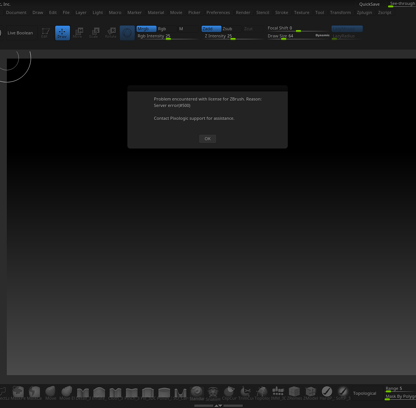The image size is (416, 408).
Task: Select the Move transform icon
Action: coord(78,33)
